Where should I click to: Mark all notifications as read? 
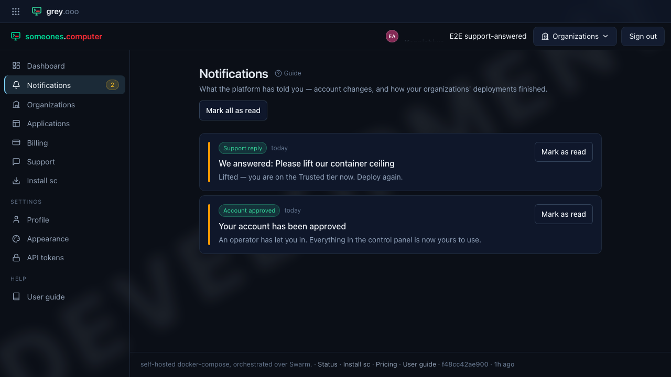233,110
